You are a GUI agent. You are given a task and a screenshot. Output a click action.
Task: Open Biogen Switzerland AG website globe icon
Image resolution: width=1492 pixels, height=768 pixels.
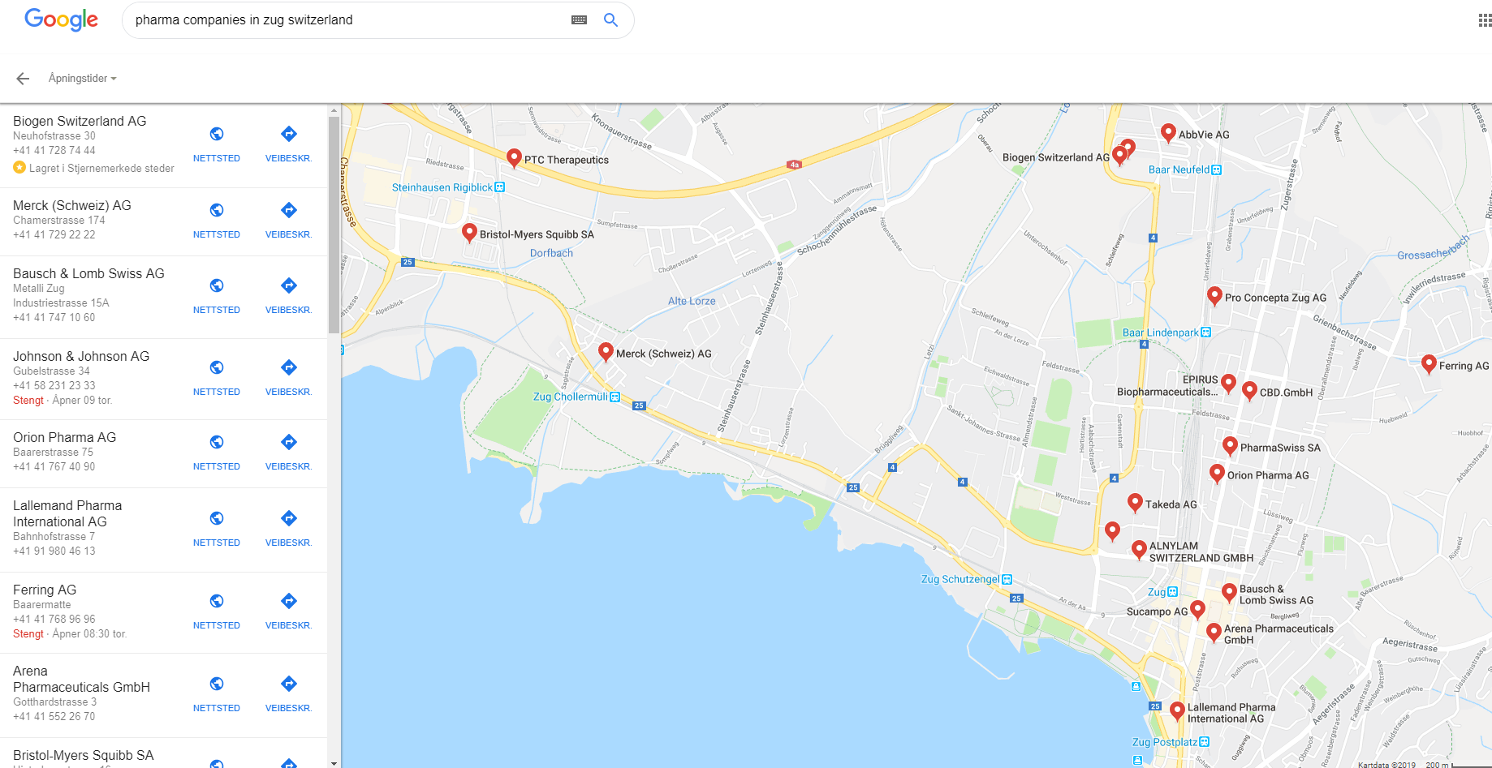tap(217, 134)
